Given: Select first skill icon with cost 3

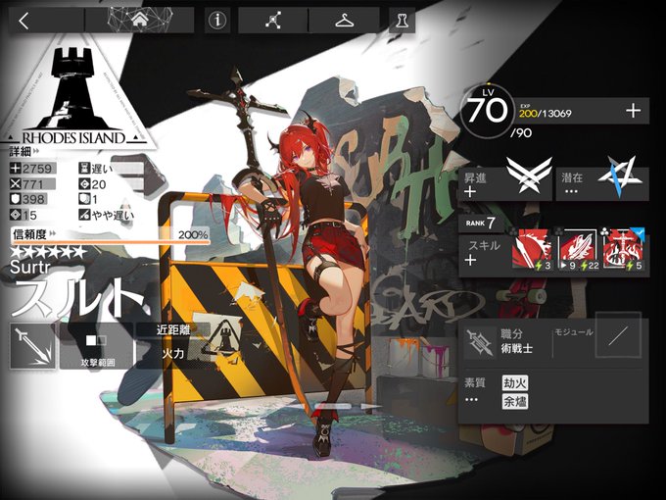Looking at the screenshot, I should pos(532,250).
